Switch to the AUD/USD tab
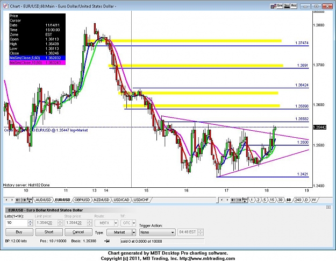The image size is (336, 261). click(x=43, y=200)
